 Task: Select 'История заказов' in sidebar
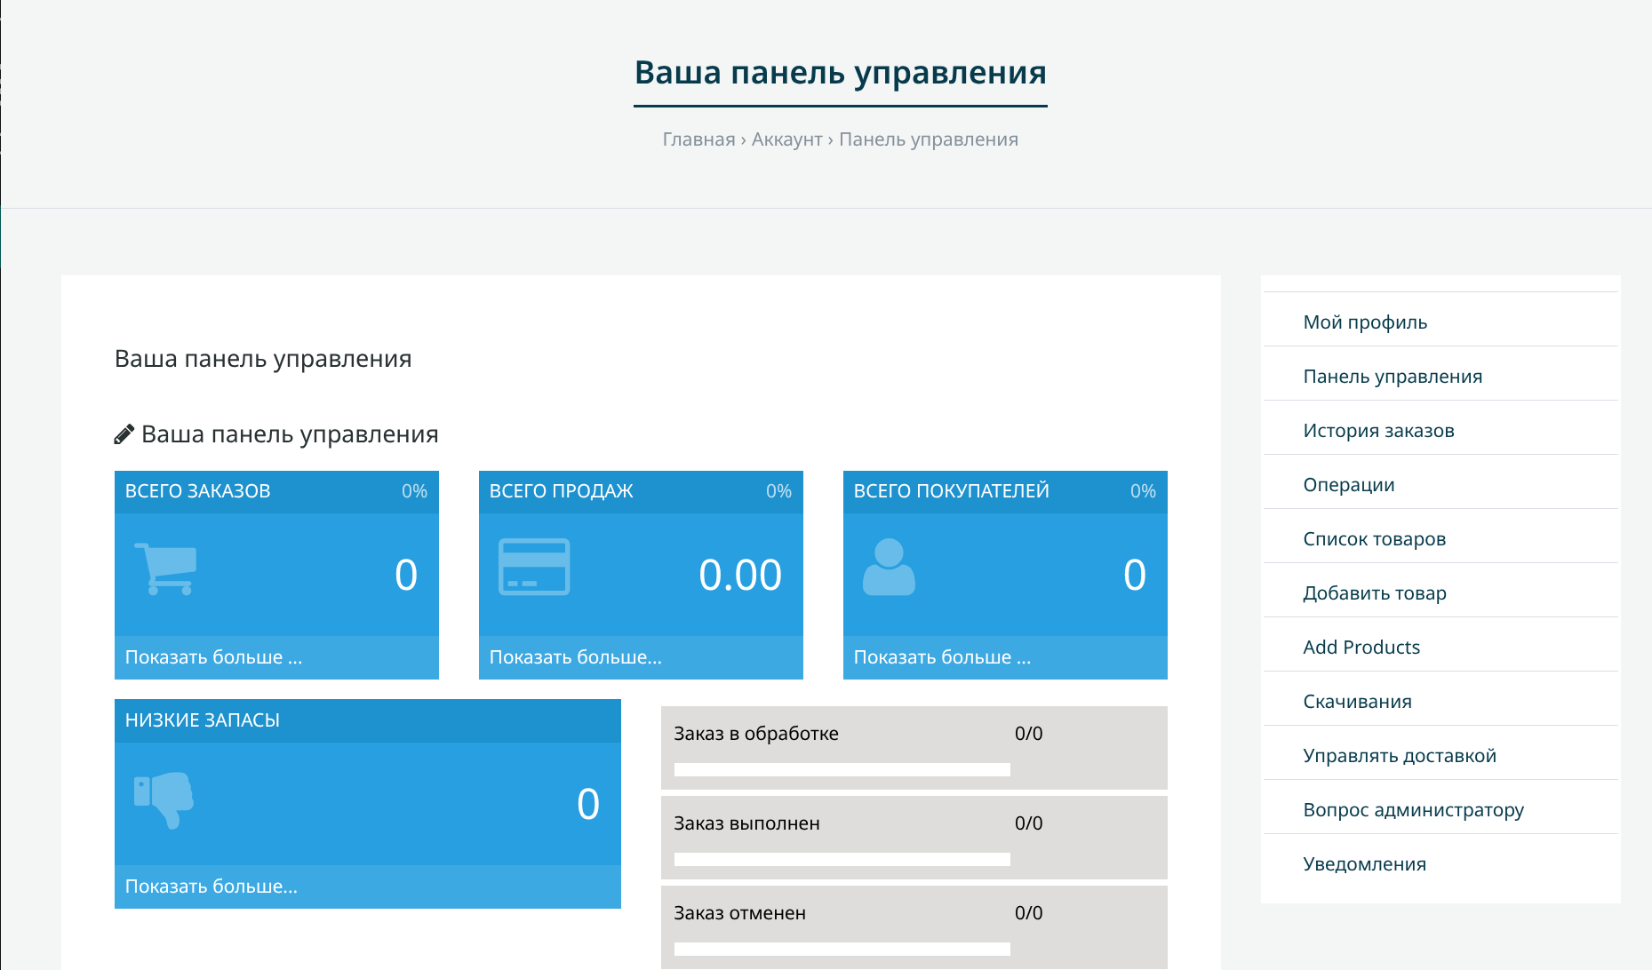click(x=1378, y=431)
